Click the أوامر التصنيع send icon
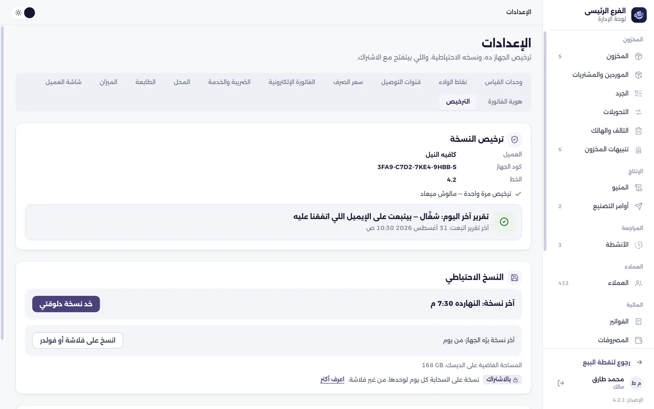Viewport: 654px width, 409px height. (638, 206)
